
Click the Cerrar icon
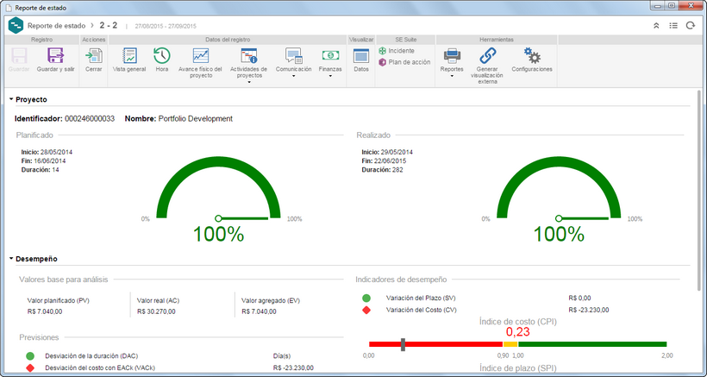click(x=94, y=56)
